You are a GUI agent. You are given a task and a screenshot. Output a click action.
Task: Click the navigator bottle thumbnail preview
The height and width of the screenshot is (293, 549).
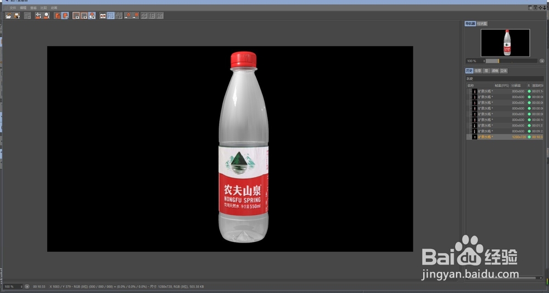pos(505,43)
